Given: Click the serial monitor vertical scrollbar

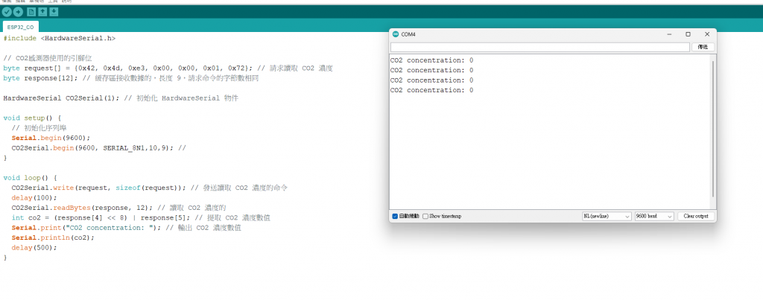Looking at the screenshot, I should click(x=713, y=129).
